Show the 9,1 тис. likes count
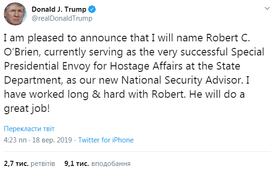Viewport: 275px width, 173px height. click(77, 164)
